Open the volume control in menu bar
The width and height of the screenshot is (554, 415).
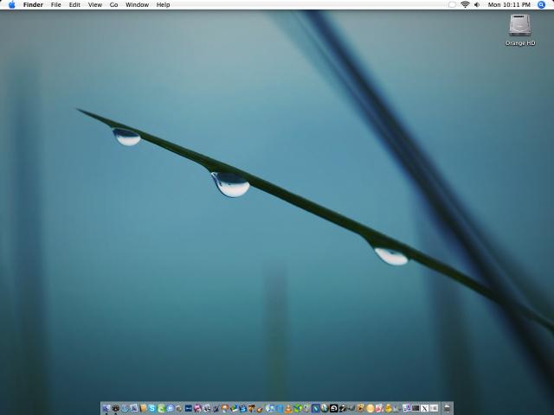point(477,5)
